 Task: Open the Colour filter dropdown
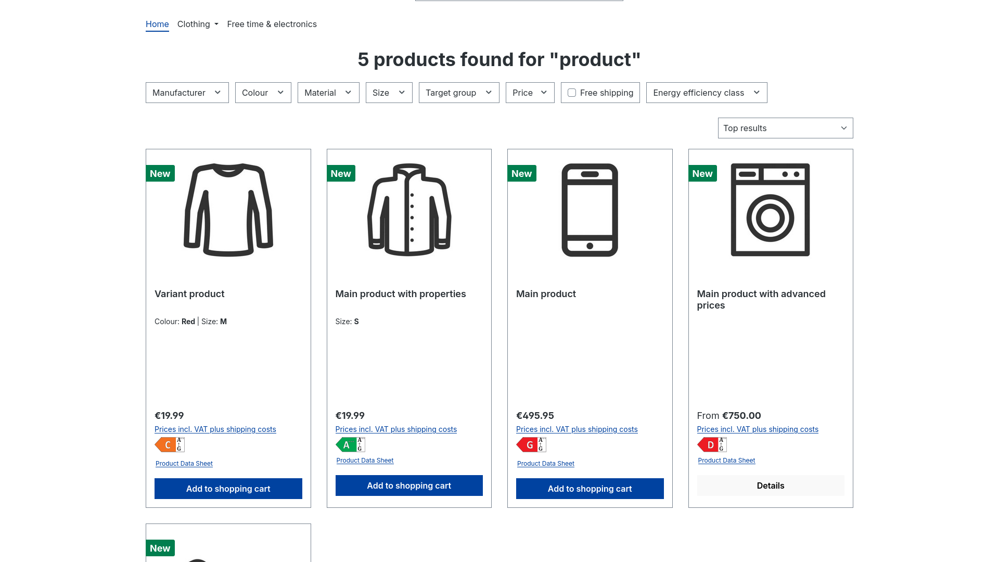click(263, 92)
